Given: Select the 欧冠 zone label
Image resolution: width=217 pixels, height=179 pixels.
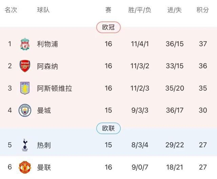Looking at the screenshot, I should point(108,28).
